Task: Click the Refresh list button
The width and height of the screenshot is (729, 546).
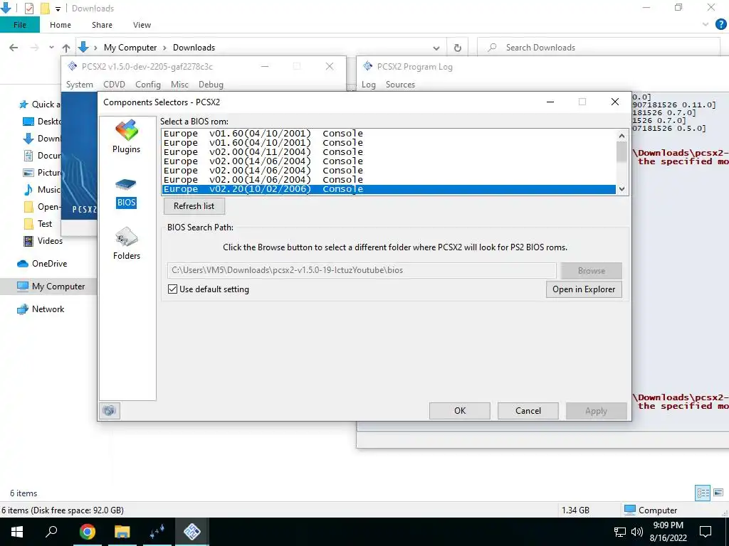Action: coord(194,205)
